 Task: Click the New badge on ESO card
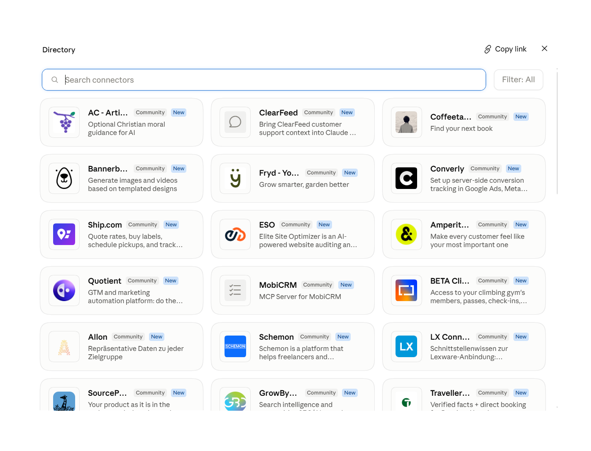click(x=324, y=225)
